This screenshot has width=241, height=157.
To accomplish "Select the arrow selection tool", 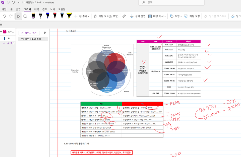I will click(19, 16).
